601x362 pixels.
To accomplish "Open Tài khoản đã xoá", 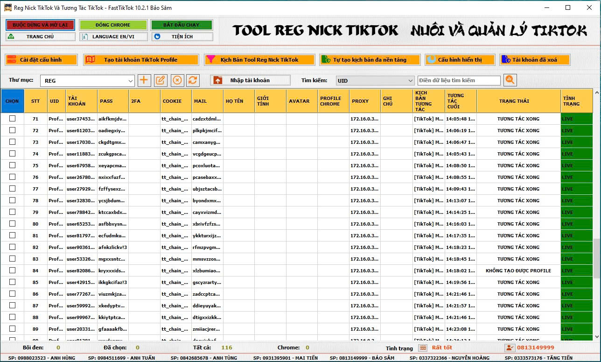I will coord(535,60).
